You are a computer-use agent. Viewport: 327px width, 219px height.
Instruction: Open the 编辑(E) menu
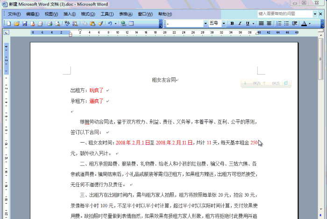[33, 14]
